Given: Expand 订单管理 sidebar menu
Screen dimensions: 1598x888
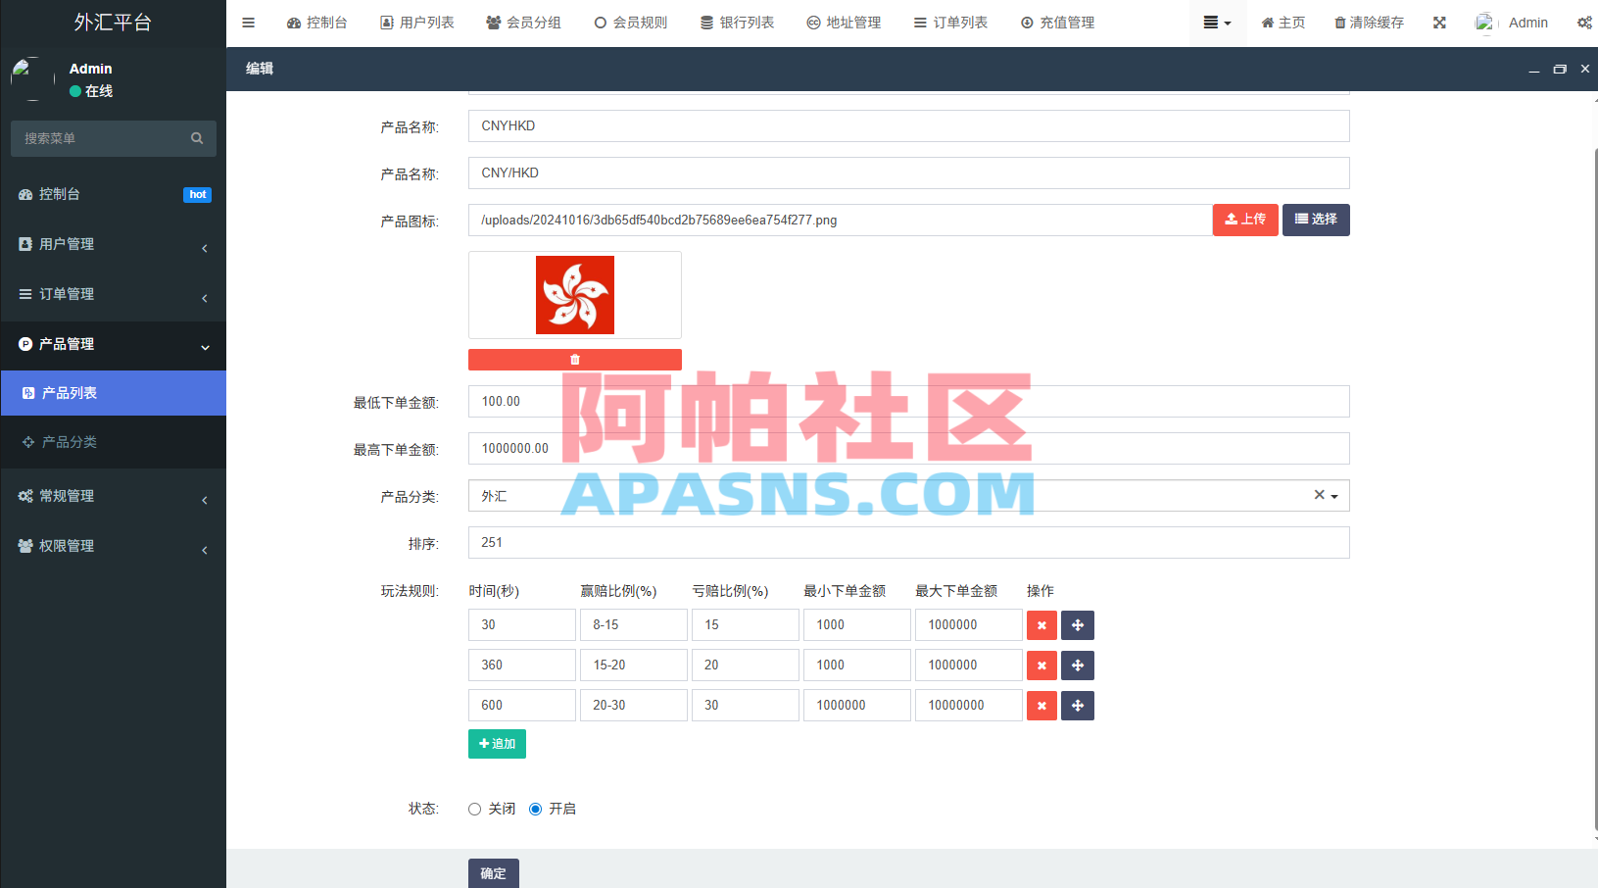Looking at the screenshot, I should (114, 294).
